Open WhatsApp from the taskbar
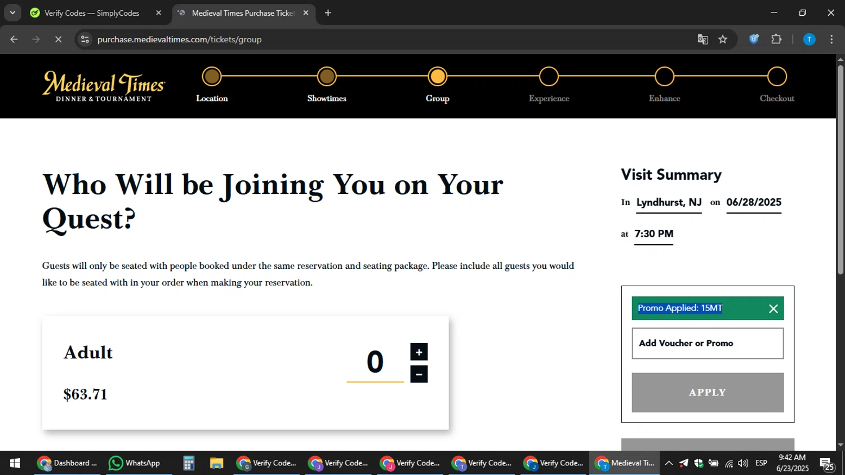 point(135,463)
